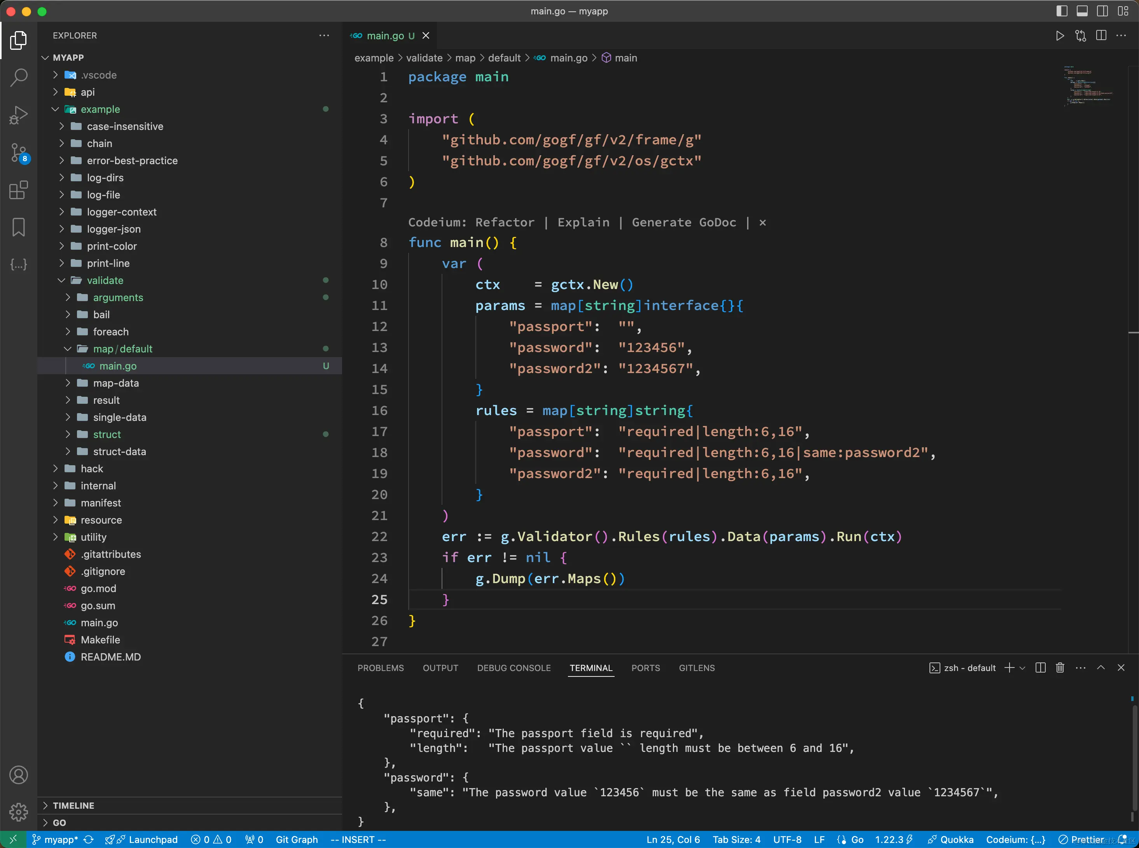This screenshot has width=1139, height=848.
Task: Close the terminal panel
Action: tap(1121, 667)
